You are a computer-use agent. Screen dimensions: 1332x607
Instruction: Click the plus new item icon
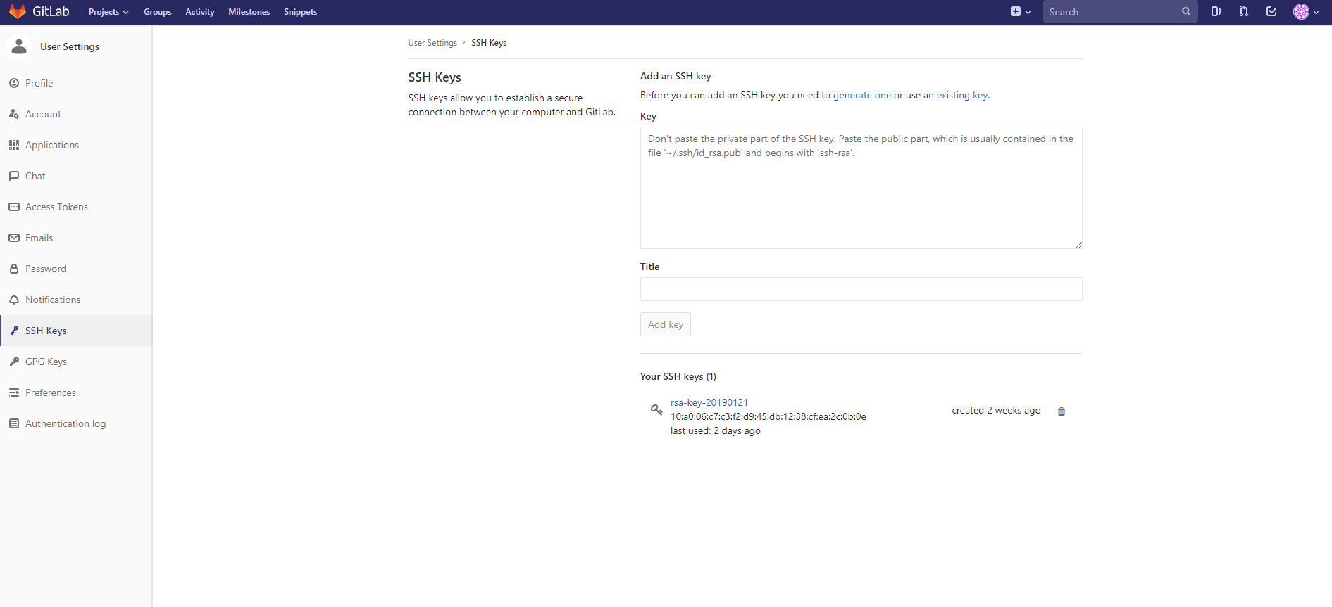(x=1016, y=11)
